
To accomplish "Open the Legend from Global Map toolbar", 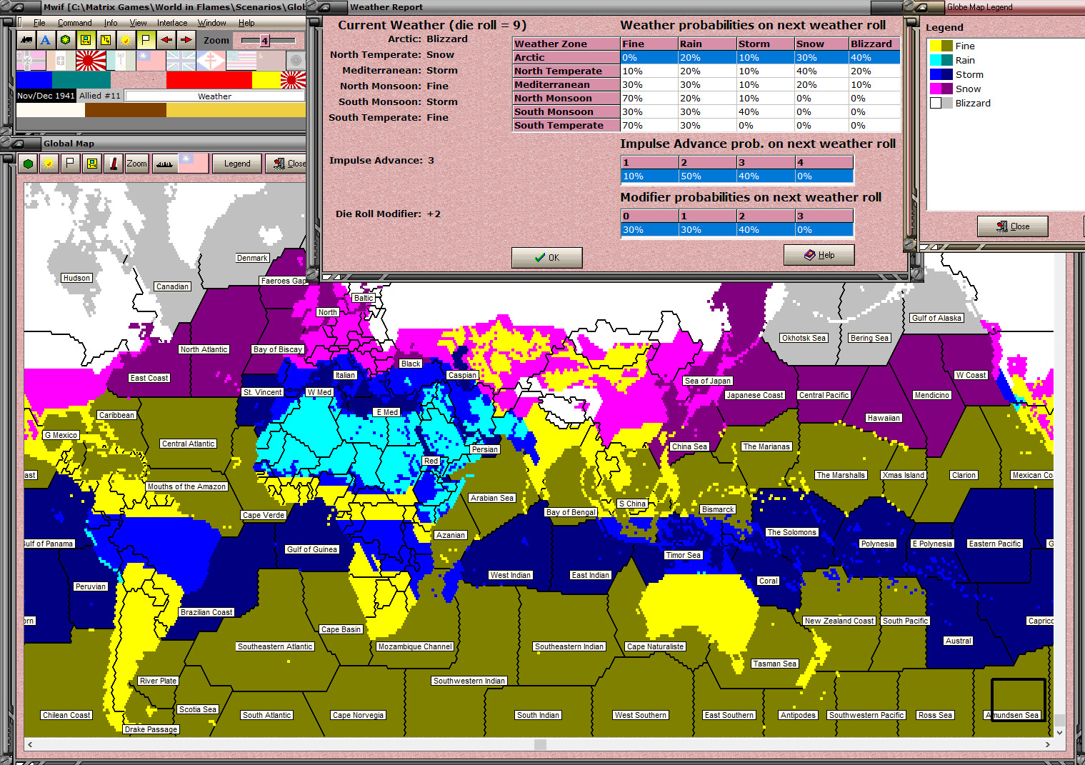I will [x=237, y=164].
